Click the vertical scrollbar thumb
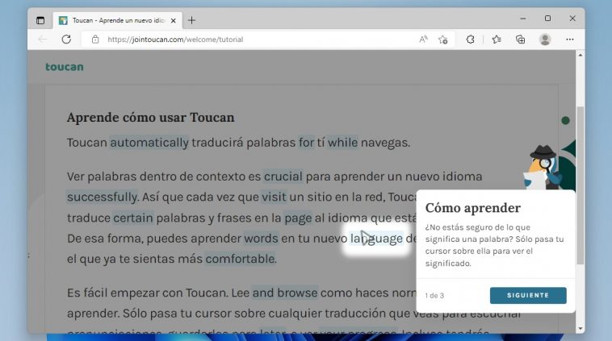This screenshot has height=341, width=612. tap(581, 185)
